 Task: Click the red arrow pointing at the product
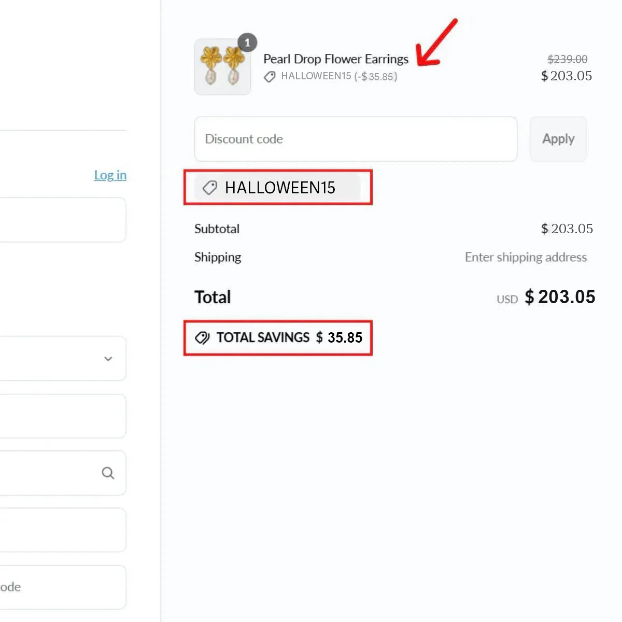tap(436, 44)
